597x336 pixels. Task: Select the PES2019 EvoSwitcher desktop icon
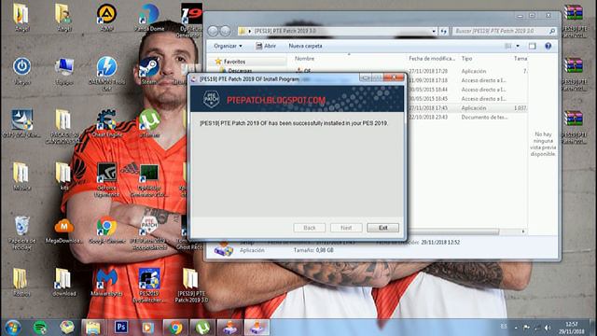(149, 286)
